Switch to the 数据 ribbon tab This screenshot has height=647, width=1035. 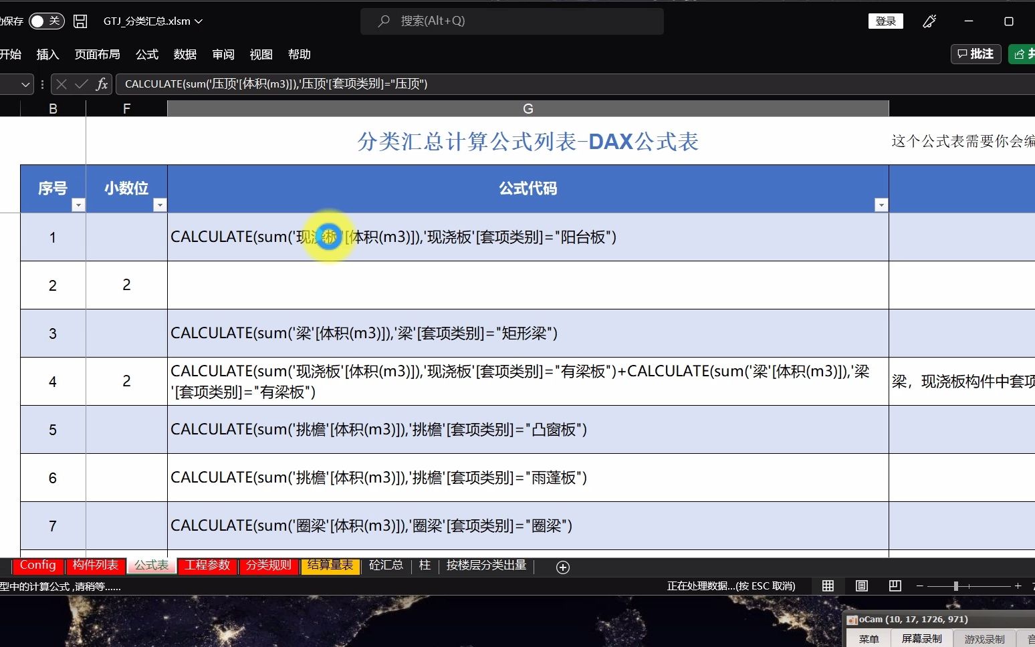185,55
